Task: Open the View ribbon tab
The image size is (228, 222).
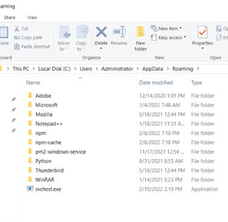Action: pos(32,18)
